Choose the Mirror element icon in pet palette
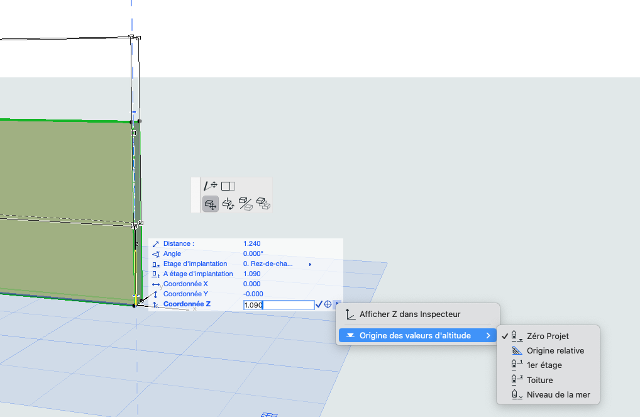This screenshot has width=640, height=417. click(x=246, y=203)
